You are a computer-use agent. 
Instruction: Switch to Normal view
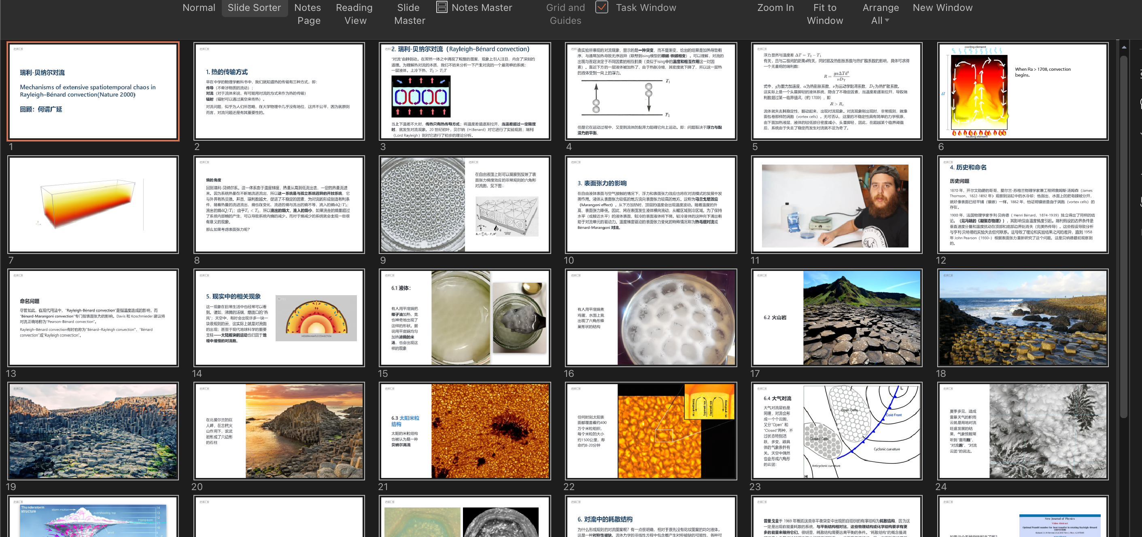pyautogui.click(x=199, y=8)
